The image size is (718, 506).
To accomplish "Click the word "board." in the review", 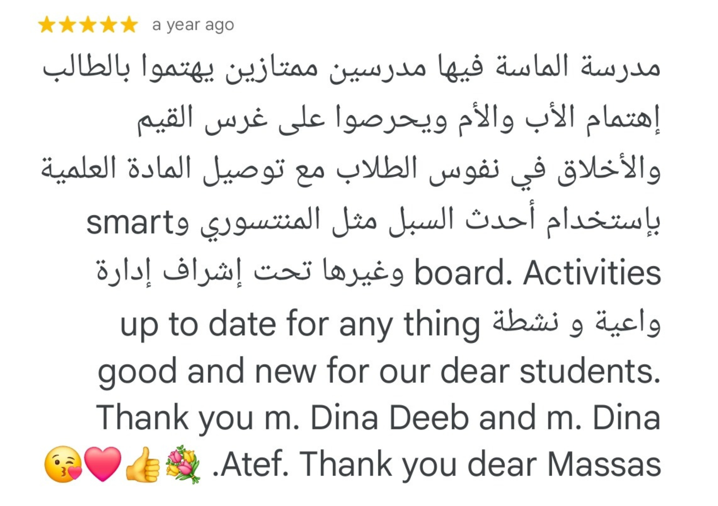I will coord(463,273).
